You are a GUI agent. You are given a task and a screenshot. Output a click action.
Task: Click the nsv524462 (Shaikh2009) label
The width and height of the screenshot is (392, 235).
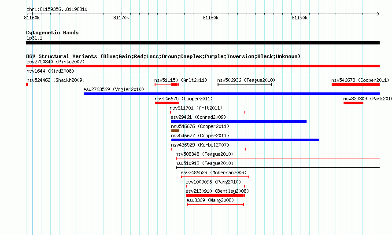55,80
